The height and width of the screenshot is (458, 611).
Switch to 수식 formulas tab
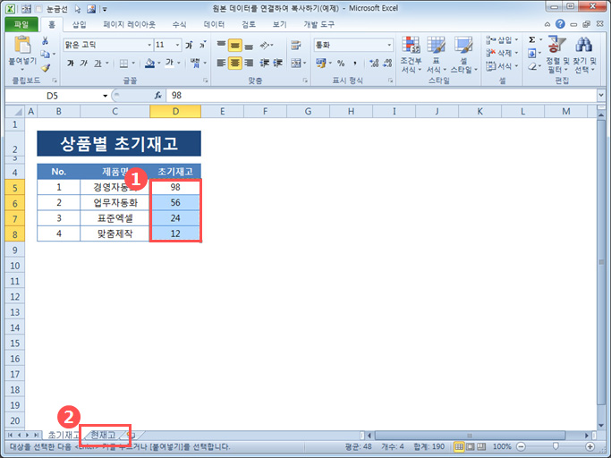click(179, 24)
